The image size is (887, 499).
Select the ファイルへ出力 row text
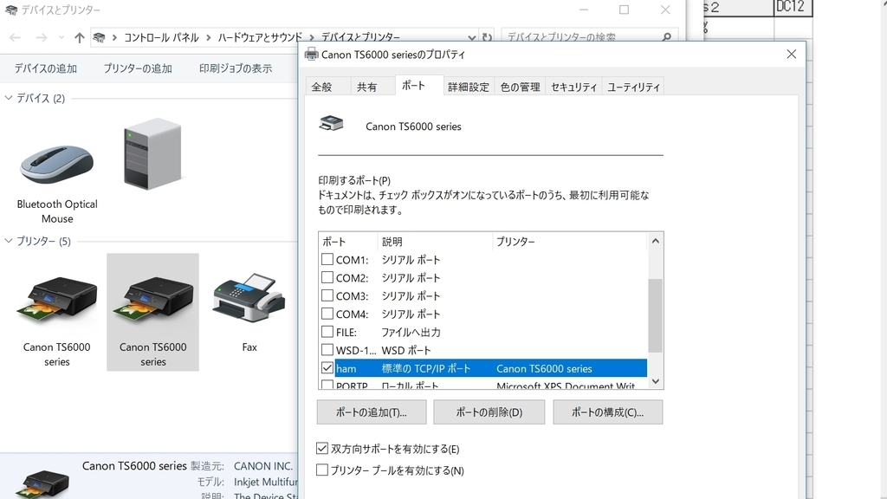click(411, 332)
